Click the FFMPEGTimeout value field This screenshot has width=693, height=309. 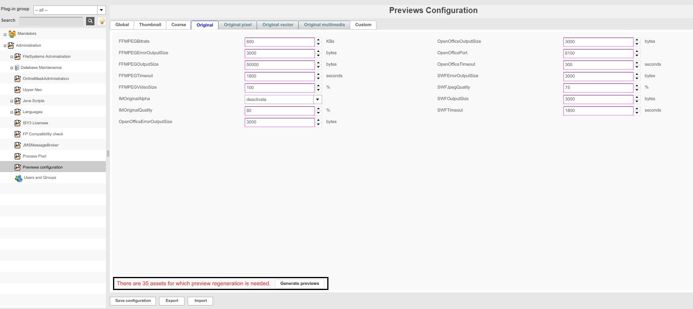tap(280, 76)
